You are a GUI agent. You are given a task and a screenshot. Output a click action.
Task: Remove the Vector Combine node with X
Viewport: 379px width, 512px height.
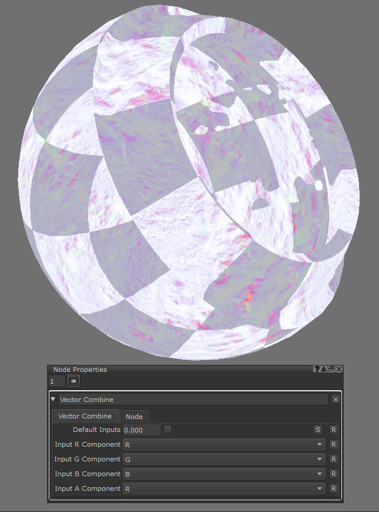[336, 399]
